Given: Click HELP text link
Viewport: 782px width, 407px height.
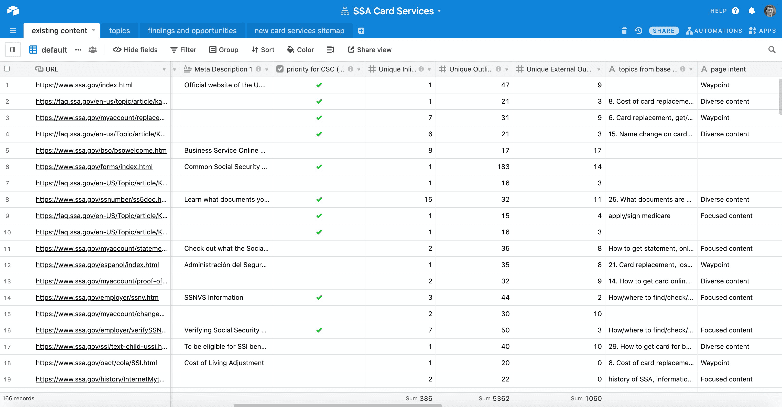Looking at the screenshot, I should [718, 11].
